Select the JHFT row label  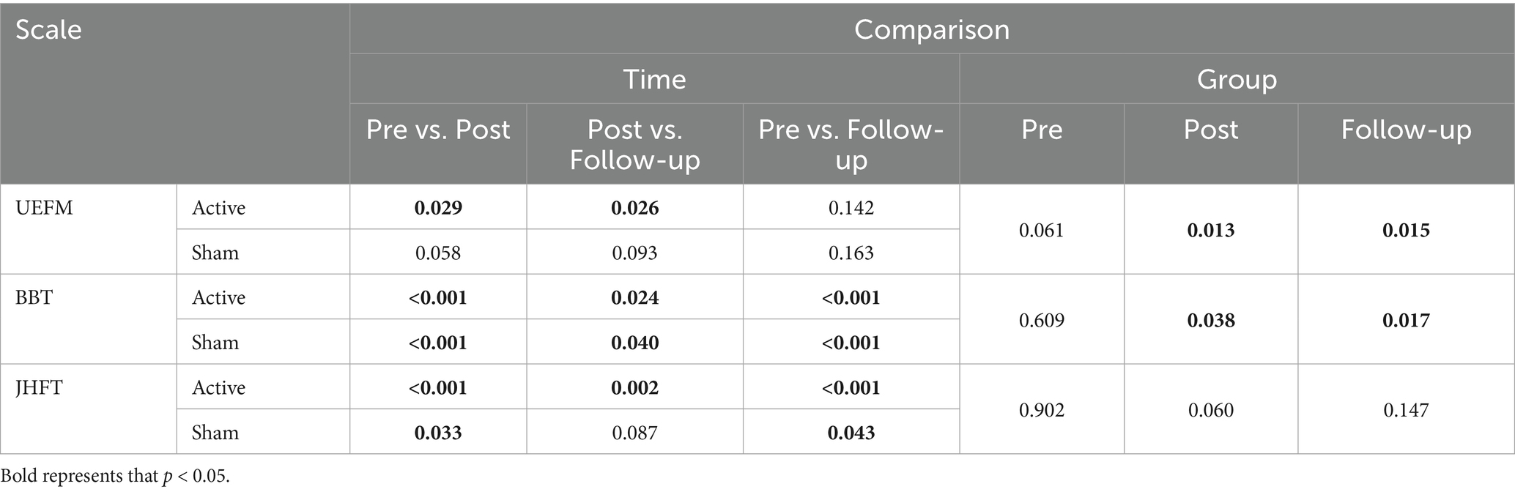[x=38, y=388]
